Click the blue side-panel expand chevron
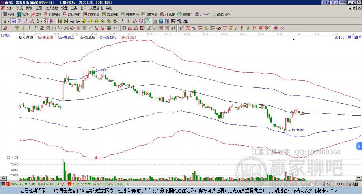The width and height of the screenshot is (362, 194). click(359, 146)
